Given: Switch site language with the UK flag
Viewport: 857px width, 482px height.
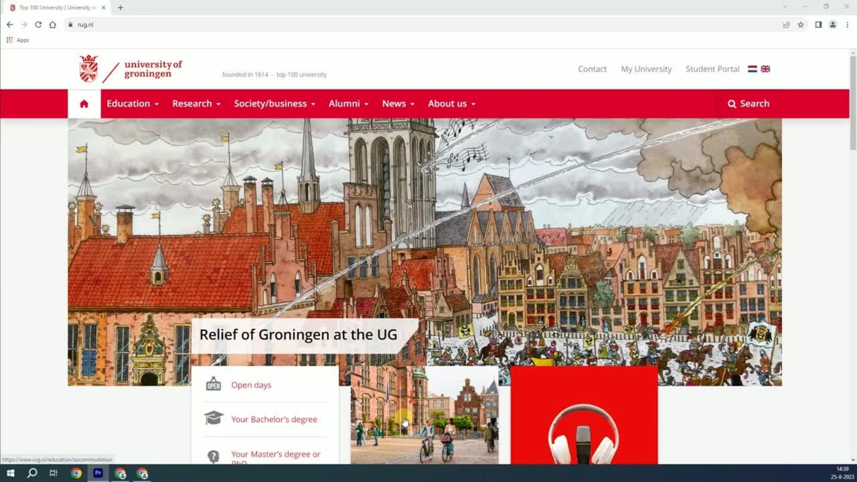Looking at the screenshot, I should coord(765,69).
